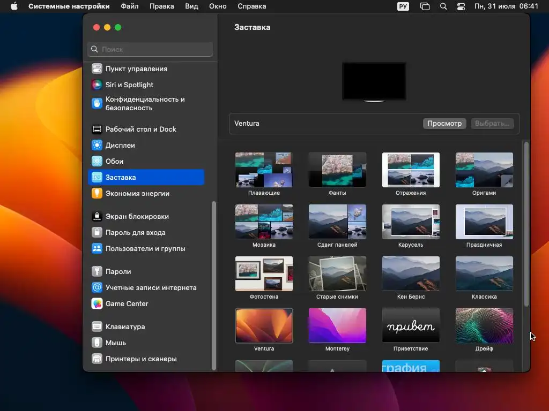Open the Game Center icon
This screenshot has width=549, height=411.
pyautogui.click(x=97, y=303)
